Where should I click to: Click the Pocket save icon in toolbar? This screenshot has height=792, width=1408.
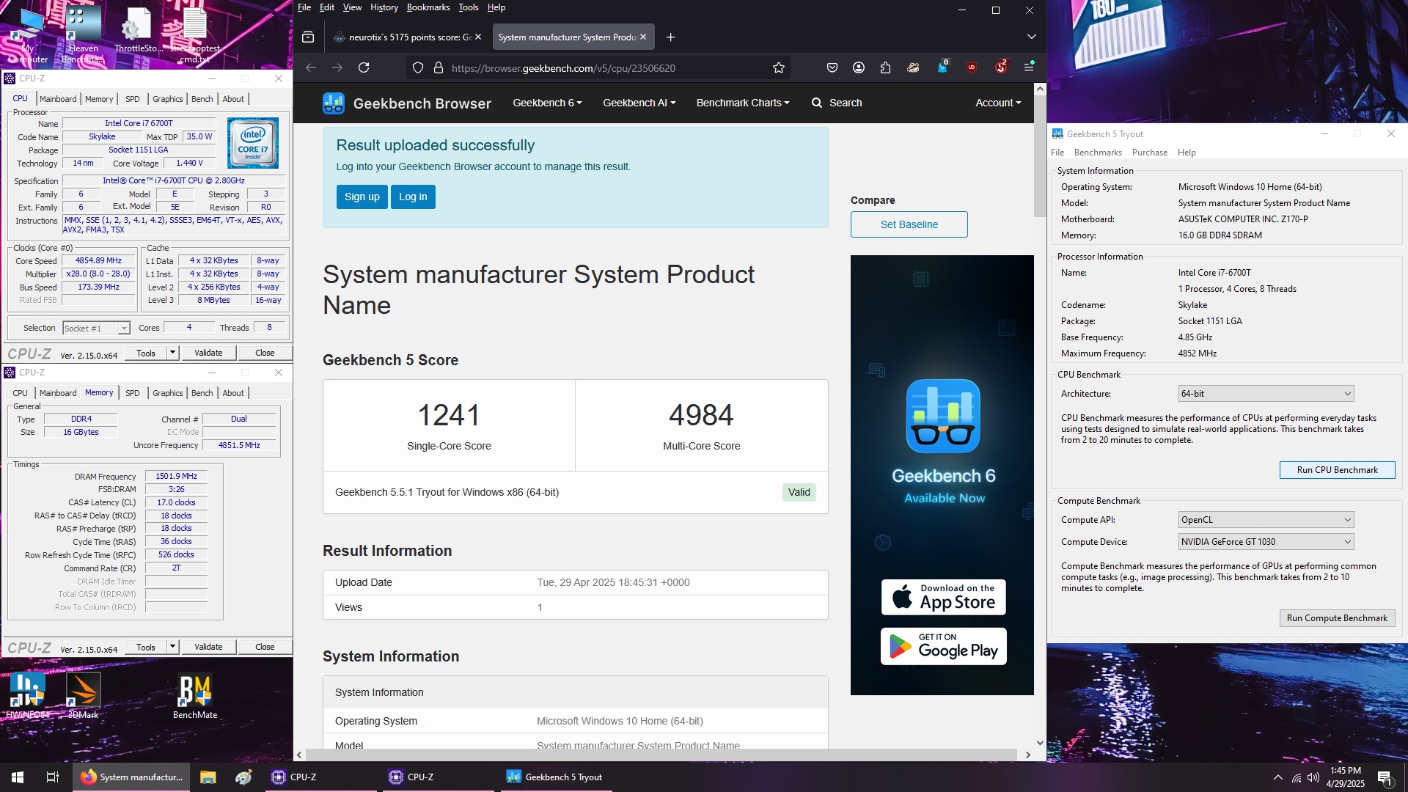click(832, 67)
